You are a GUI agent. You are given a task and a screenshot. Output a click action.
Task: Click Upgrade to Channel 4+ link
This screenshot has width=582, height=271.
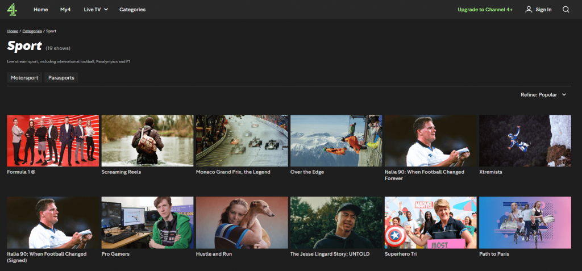pyautogui.click(x=485, y=10)
